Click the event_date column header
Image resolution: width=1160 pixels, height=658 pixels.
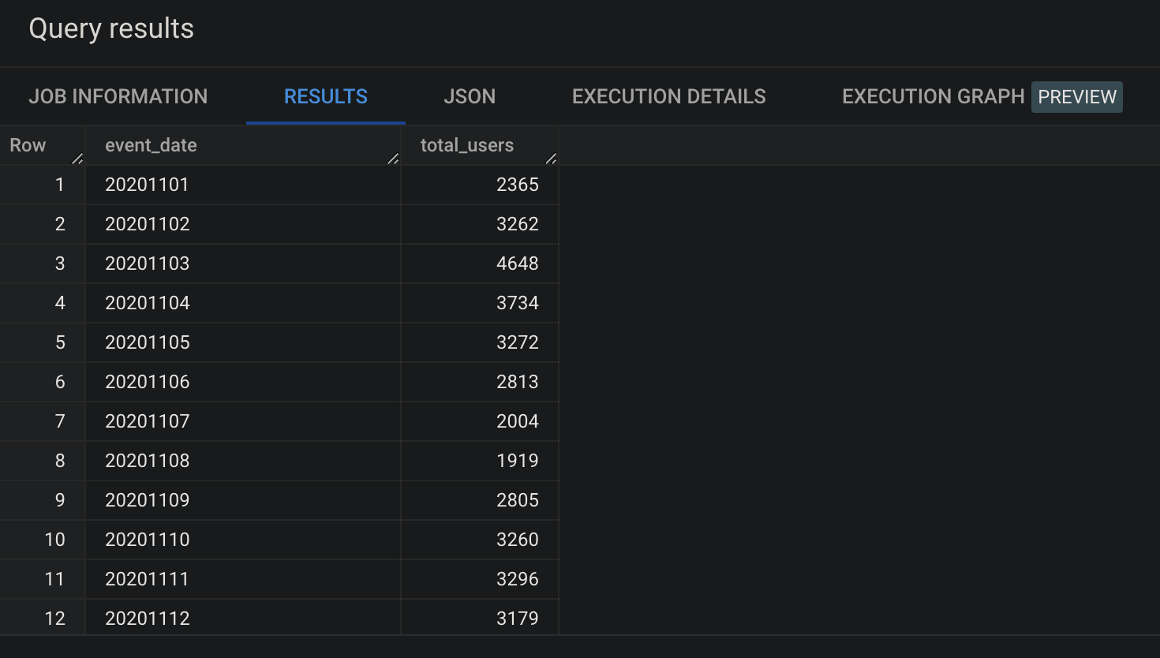click(x=243, y=145)
